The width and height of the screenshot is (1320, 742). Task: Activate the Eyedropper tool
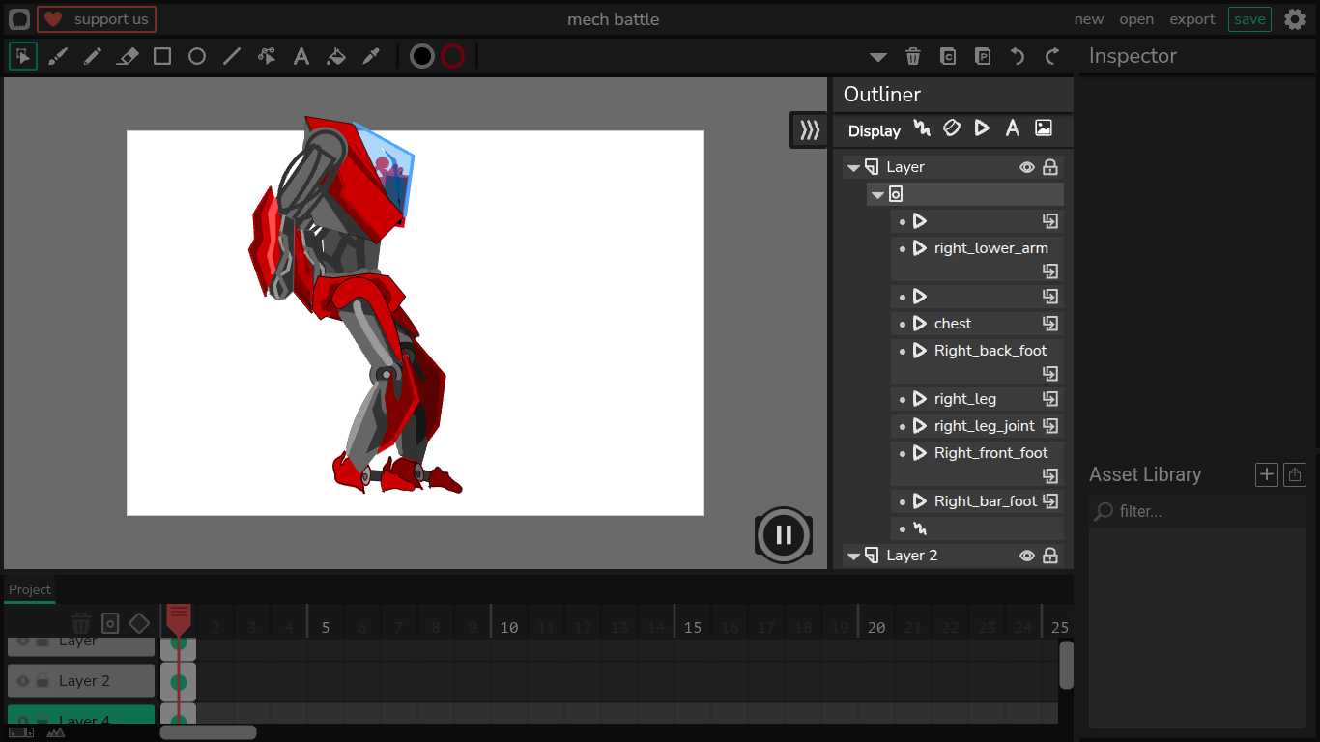371,57
